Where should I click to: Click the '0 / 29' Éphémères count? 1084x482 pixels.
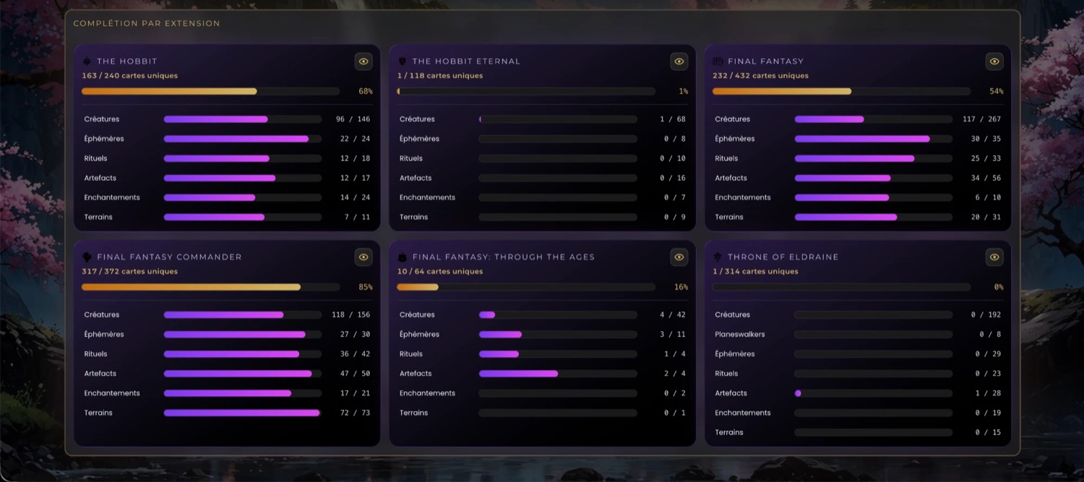[x=988, y=354]
